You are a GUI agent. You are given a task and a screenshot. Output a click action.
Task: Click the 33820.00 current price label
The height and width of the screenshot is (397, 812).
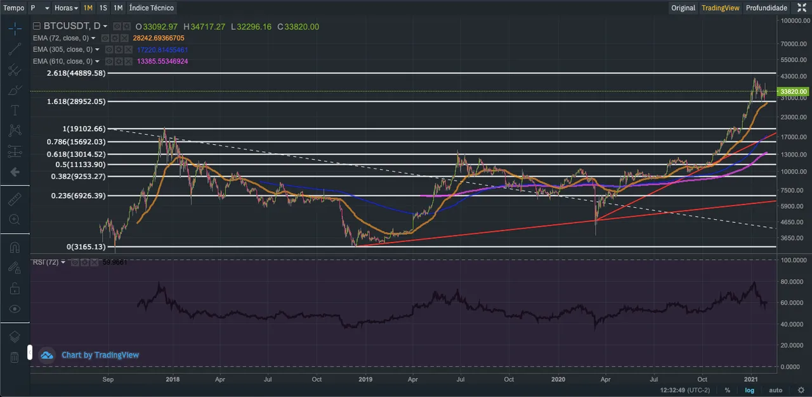794,91
